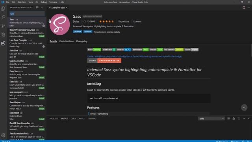This screenshot has width=252, height=142.
Task: Install the Sass Helper extension
Action: (x=42, y=109)
